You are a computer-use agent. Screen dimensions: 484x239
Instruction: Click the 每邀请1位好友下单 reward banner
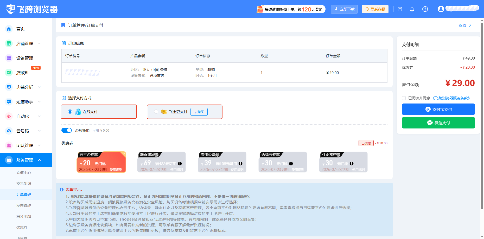click(291, 9)
